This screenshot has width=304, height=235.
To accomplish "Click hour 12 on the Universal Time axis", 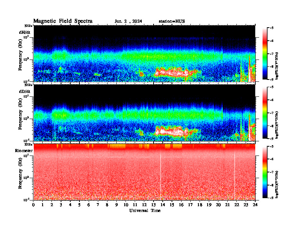I will point(144,205).
